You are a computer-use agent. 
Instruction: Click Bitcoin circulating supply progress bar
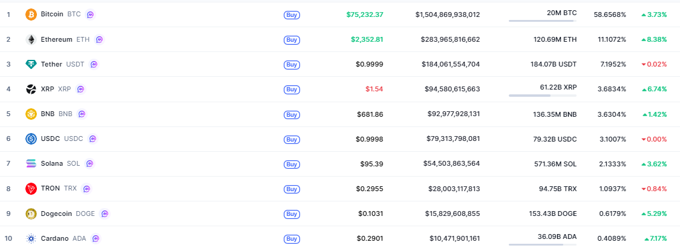(x=542, y=21)
